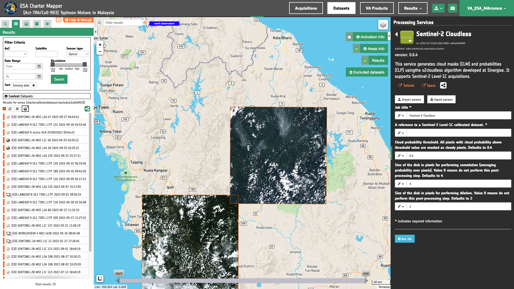Open the Tutorial link
Image resolution: width=514 pixels, height=289 pixels.
point(406,86)
